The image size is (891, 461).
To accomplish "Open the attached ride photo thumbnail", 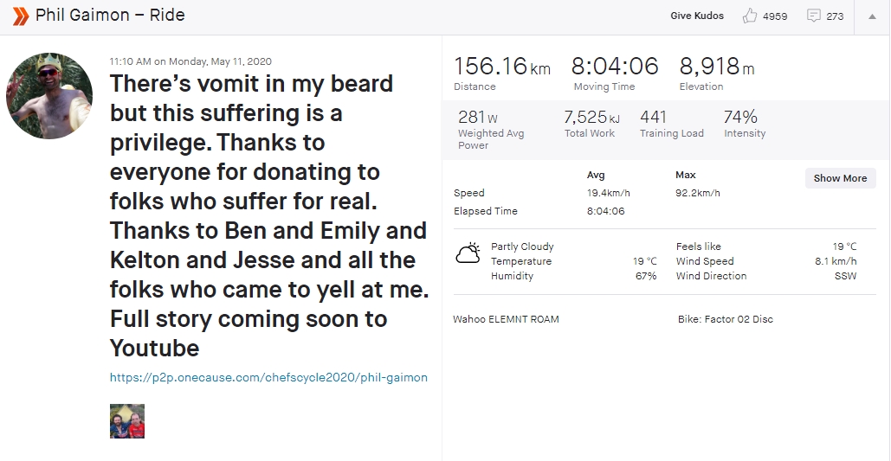I will [127, 421].
